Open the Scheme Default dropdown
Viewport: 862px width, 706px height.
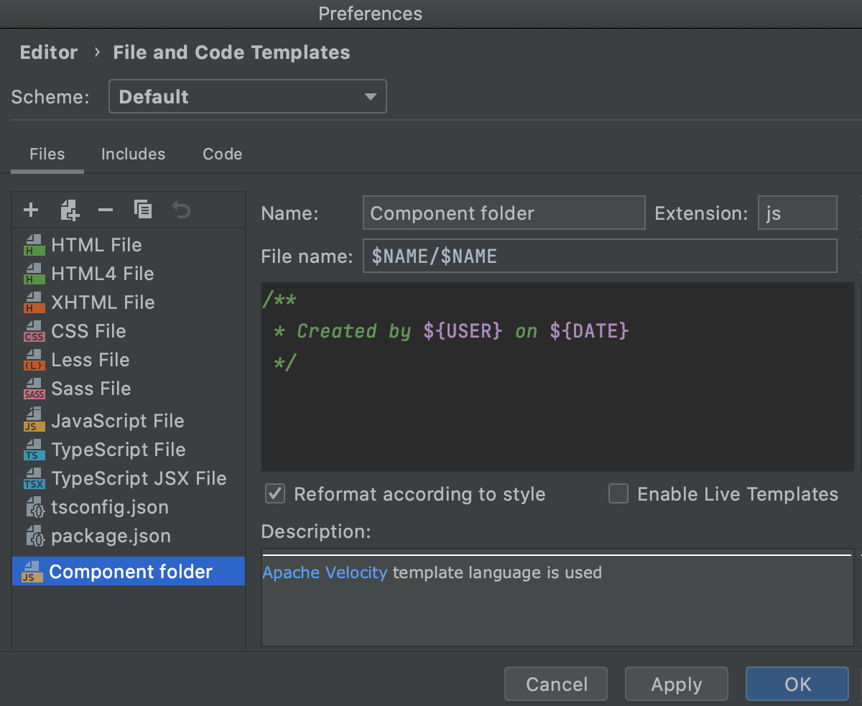(247, 97)
